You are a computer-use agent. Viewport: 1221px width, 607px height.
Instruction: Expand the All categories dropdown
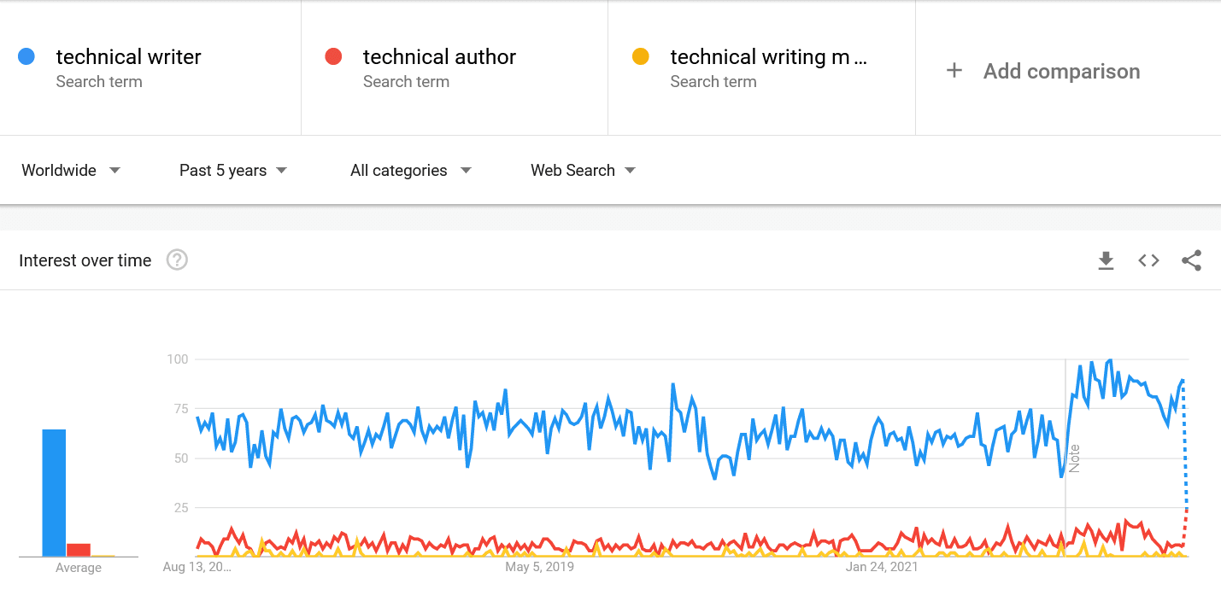410,171
